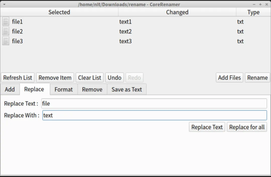Open the window menu arrow in title bar

[x=4, y=4]
